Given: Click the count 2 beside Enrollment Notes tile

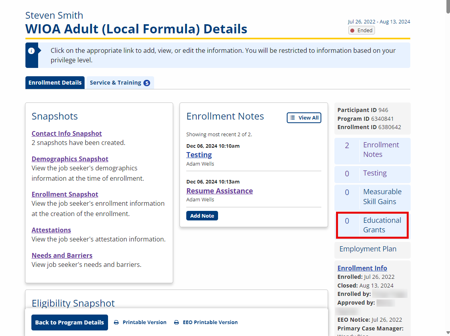Looking at the screenshot, I should click(347, 145).
